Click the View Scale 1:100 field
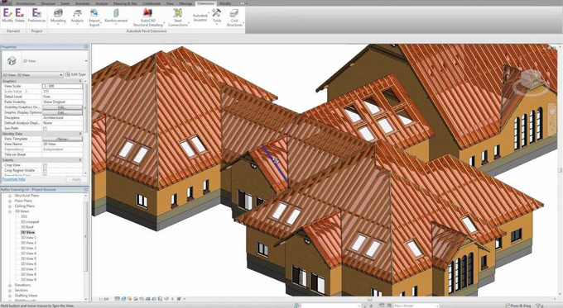The image size is (563, 308). 62,87
